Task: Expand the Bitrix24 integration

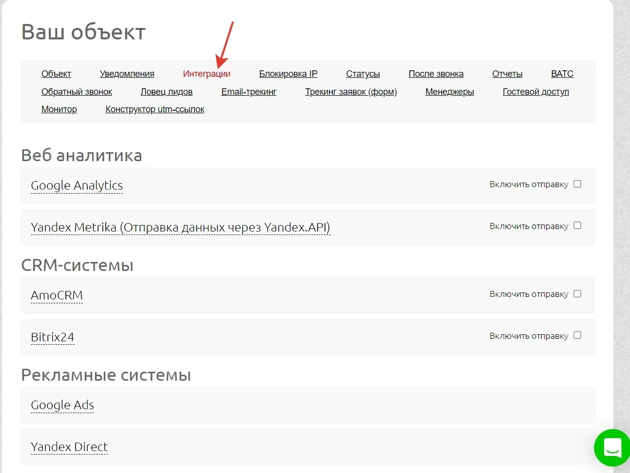Action: [52, 337]
